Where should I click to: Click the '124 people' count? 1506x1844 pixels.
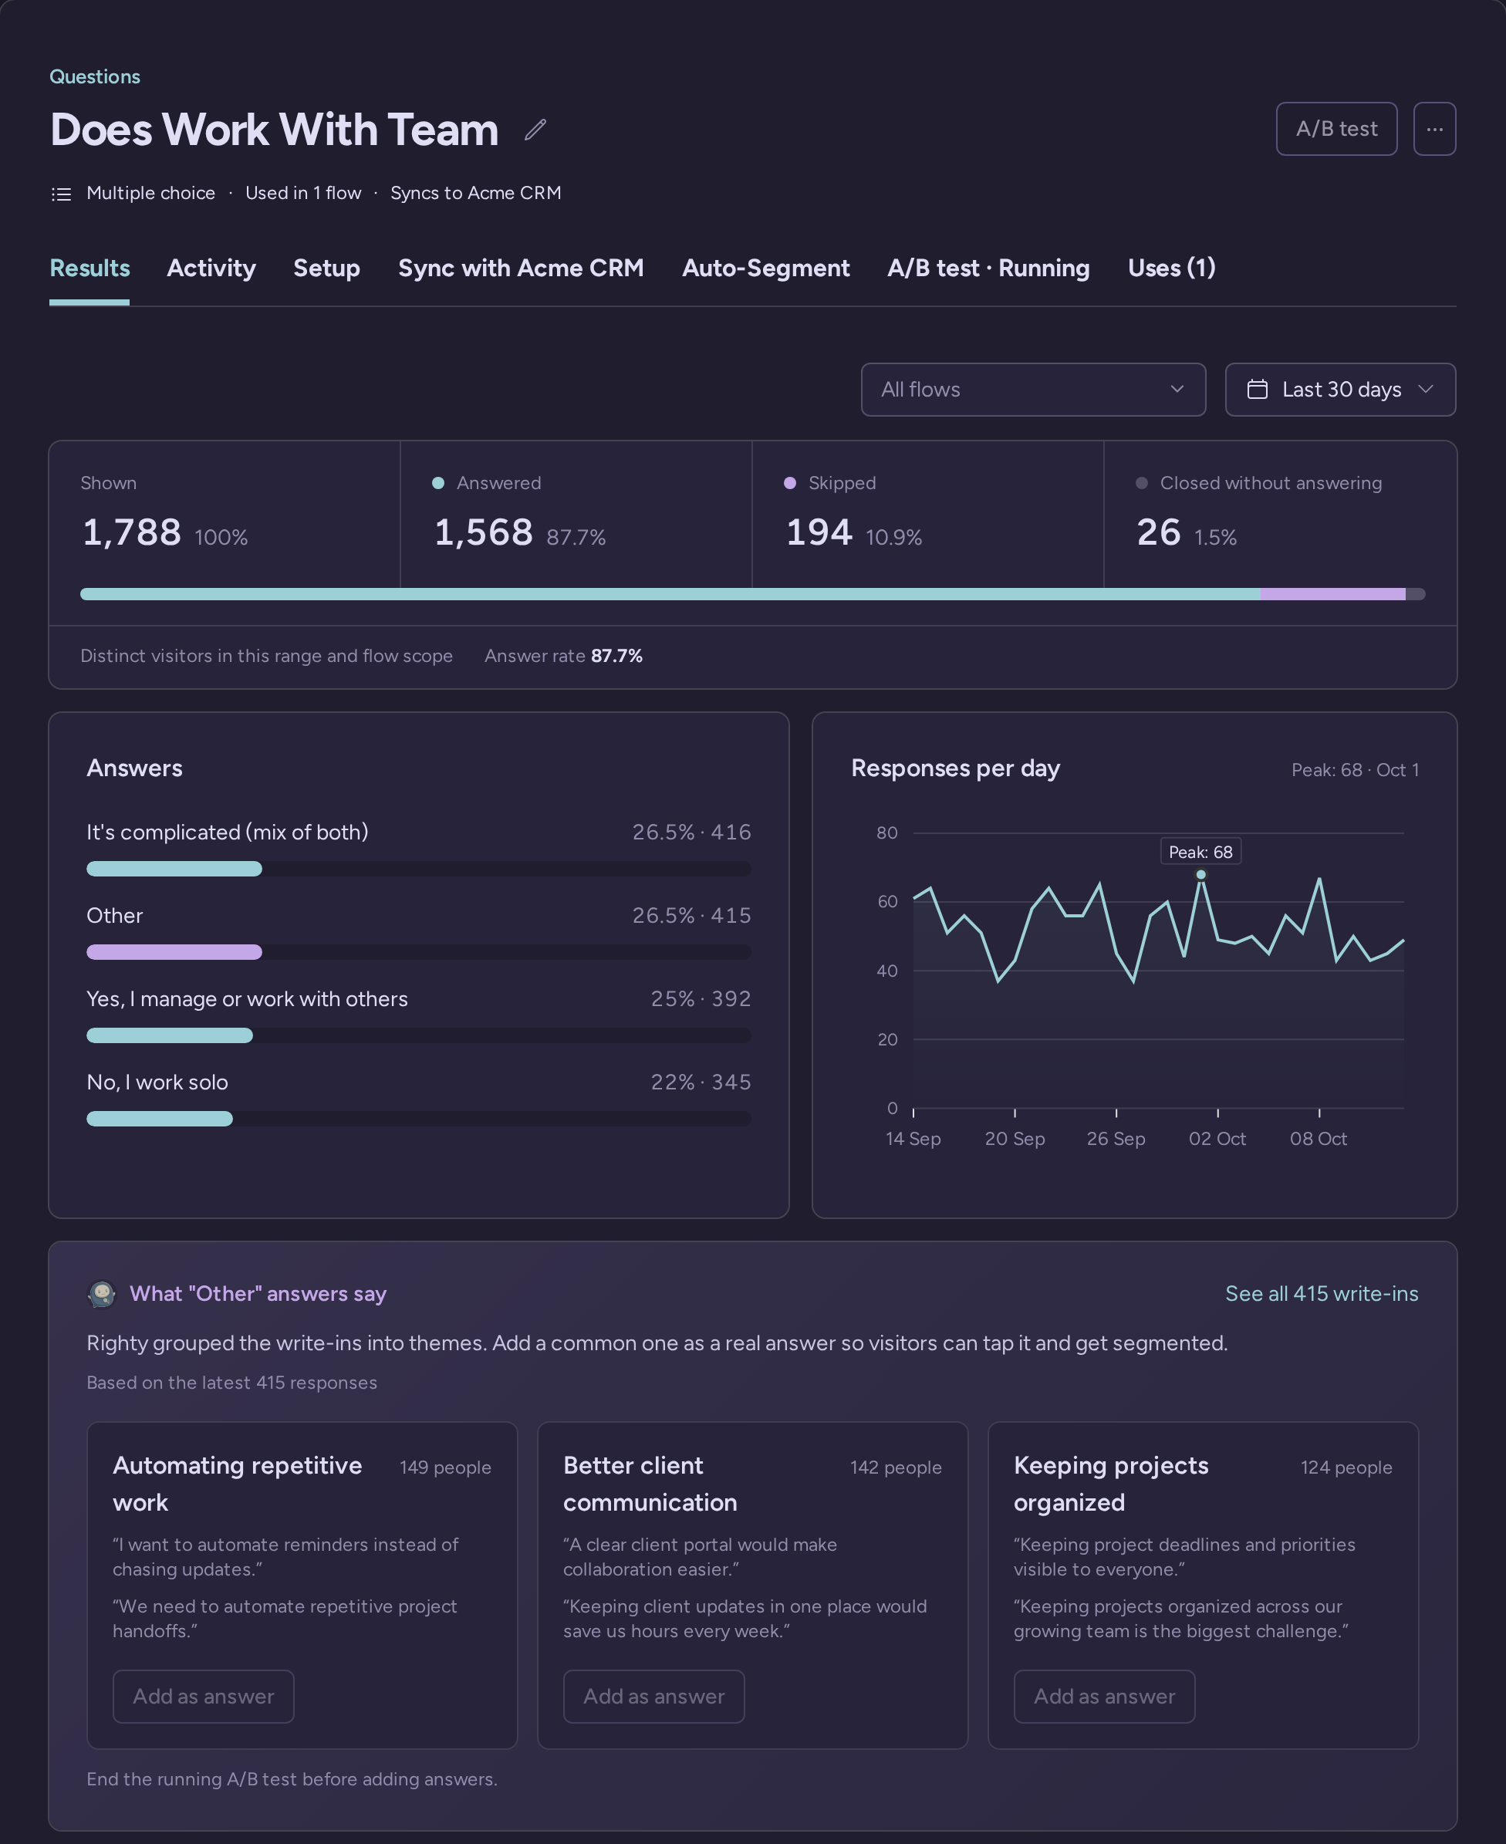point(1346,1467)
